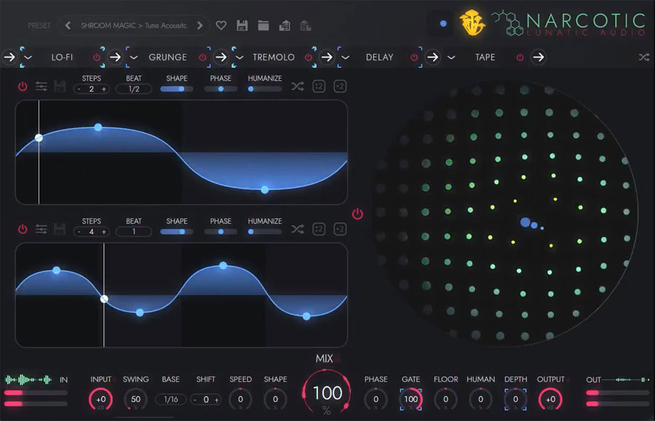Click the paste preset clipboard icon
This screenshot has width=655, height=421.
(x=306, y=25)
